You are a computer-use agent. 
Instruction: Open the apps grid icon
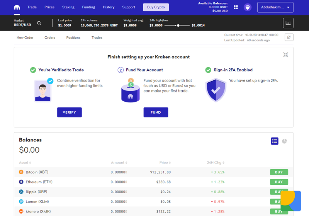236,7
